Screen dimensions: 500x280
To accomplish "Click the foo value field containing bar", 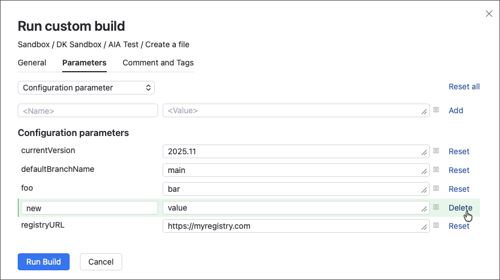I will [296, 189].
